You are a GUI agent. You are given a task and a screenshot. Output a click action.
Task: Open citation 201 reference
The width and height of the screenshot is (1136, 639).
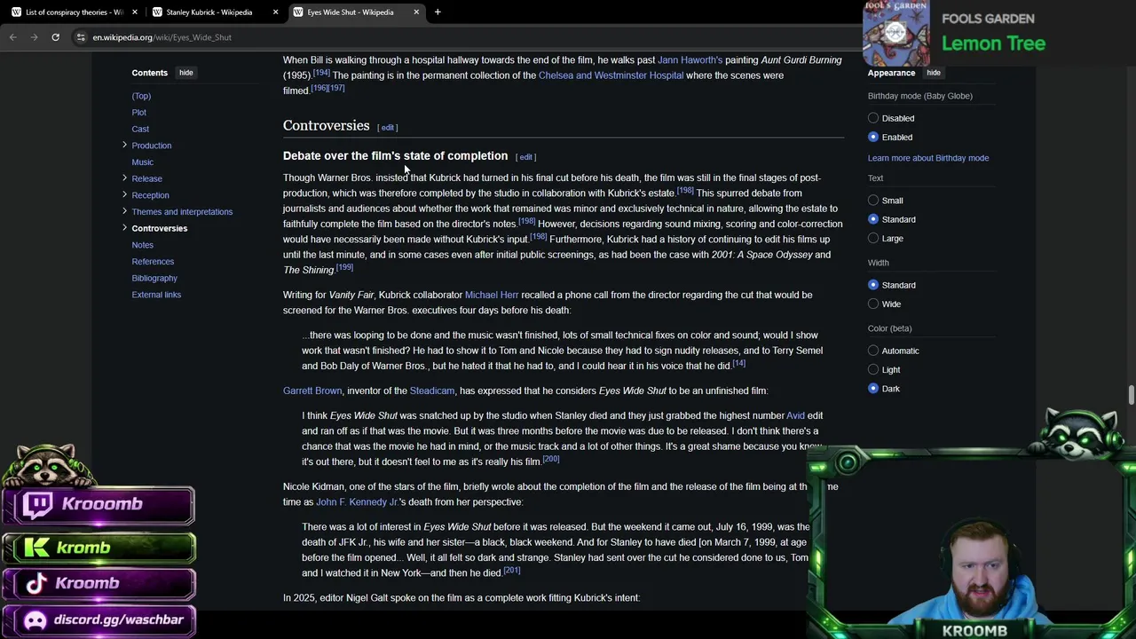[x=511, y=570]
